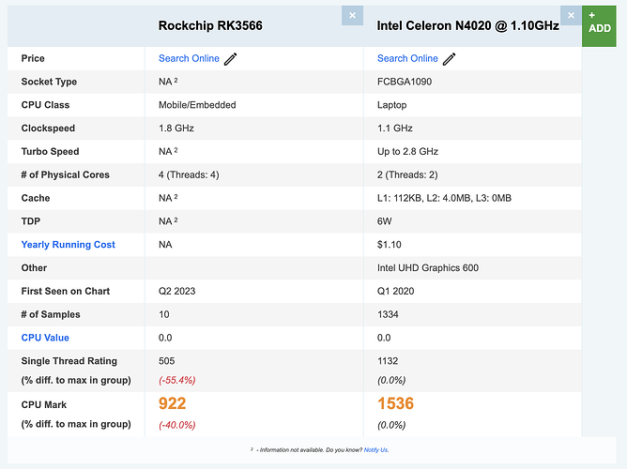Click the 10 samples value for Rockchip
The image size is (627, 469).
click(164, 314)
